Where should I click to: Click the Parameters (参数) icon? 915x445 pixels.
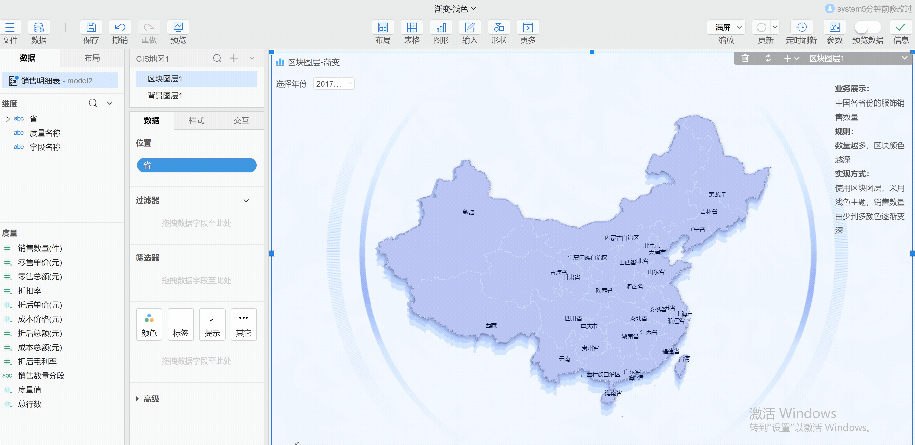(834, 28)
